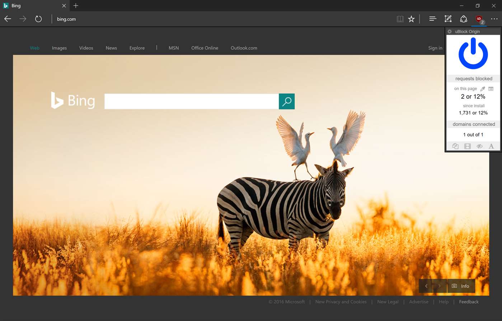Screen dimensions: 502x321
Task: Open the New Privacy and Cookies link
Action: 341,302
